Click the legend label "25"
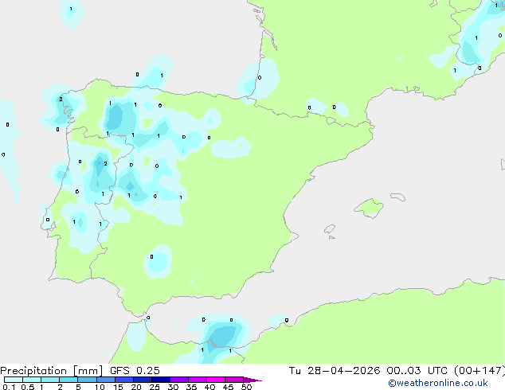This screenshot has width=505, height=390. click(x=155, y=387)
